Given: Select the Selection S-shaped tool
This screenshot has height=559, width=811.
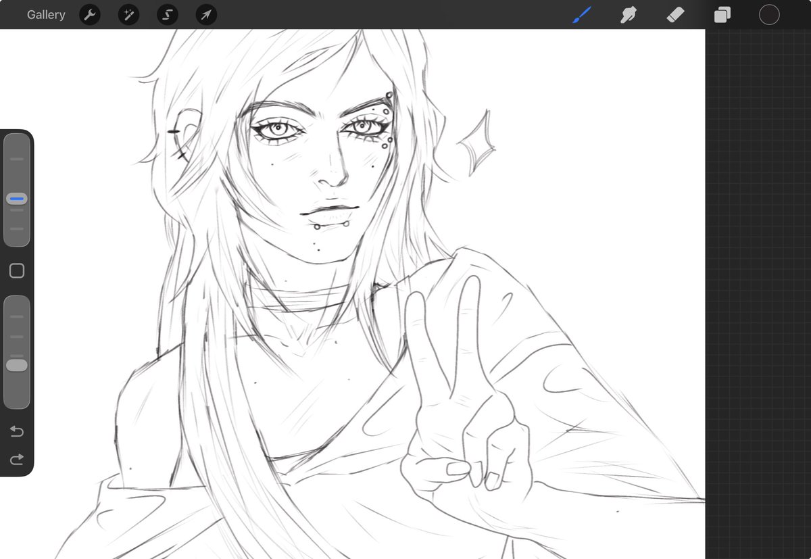Looking at the screenshot, I should (x=168, y=15).
